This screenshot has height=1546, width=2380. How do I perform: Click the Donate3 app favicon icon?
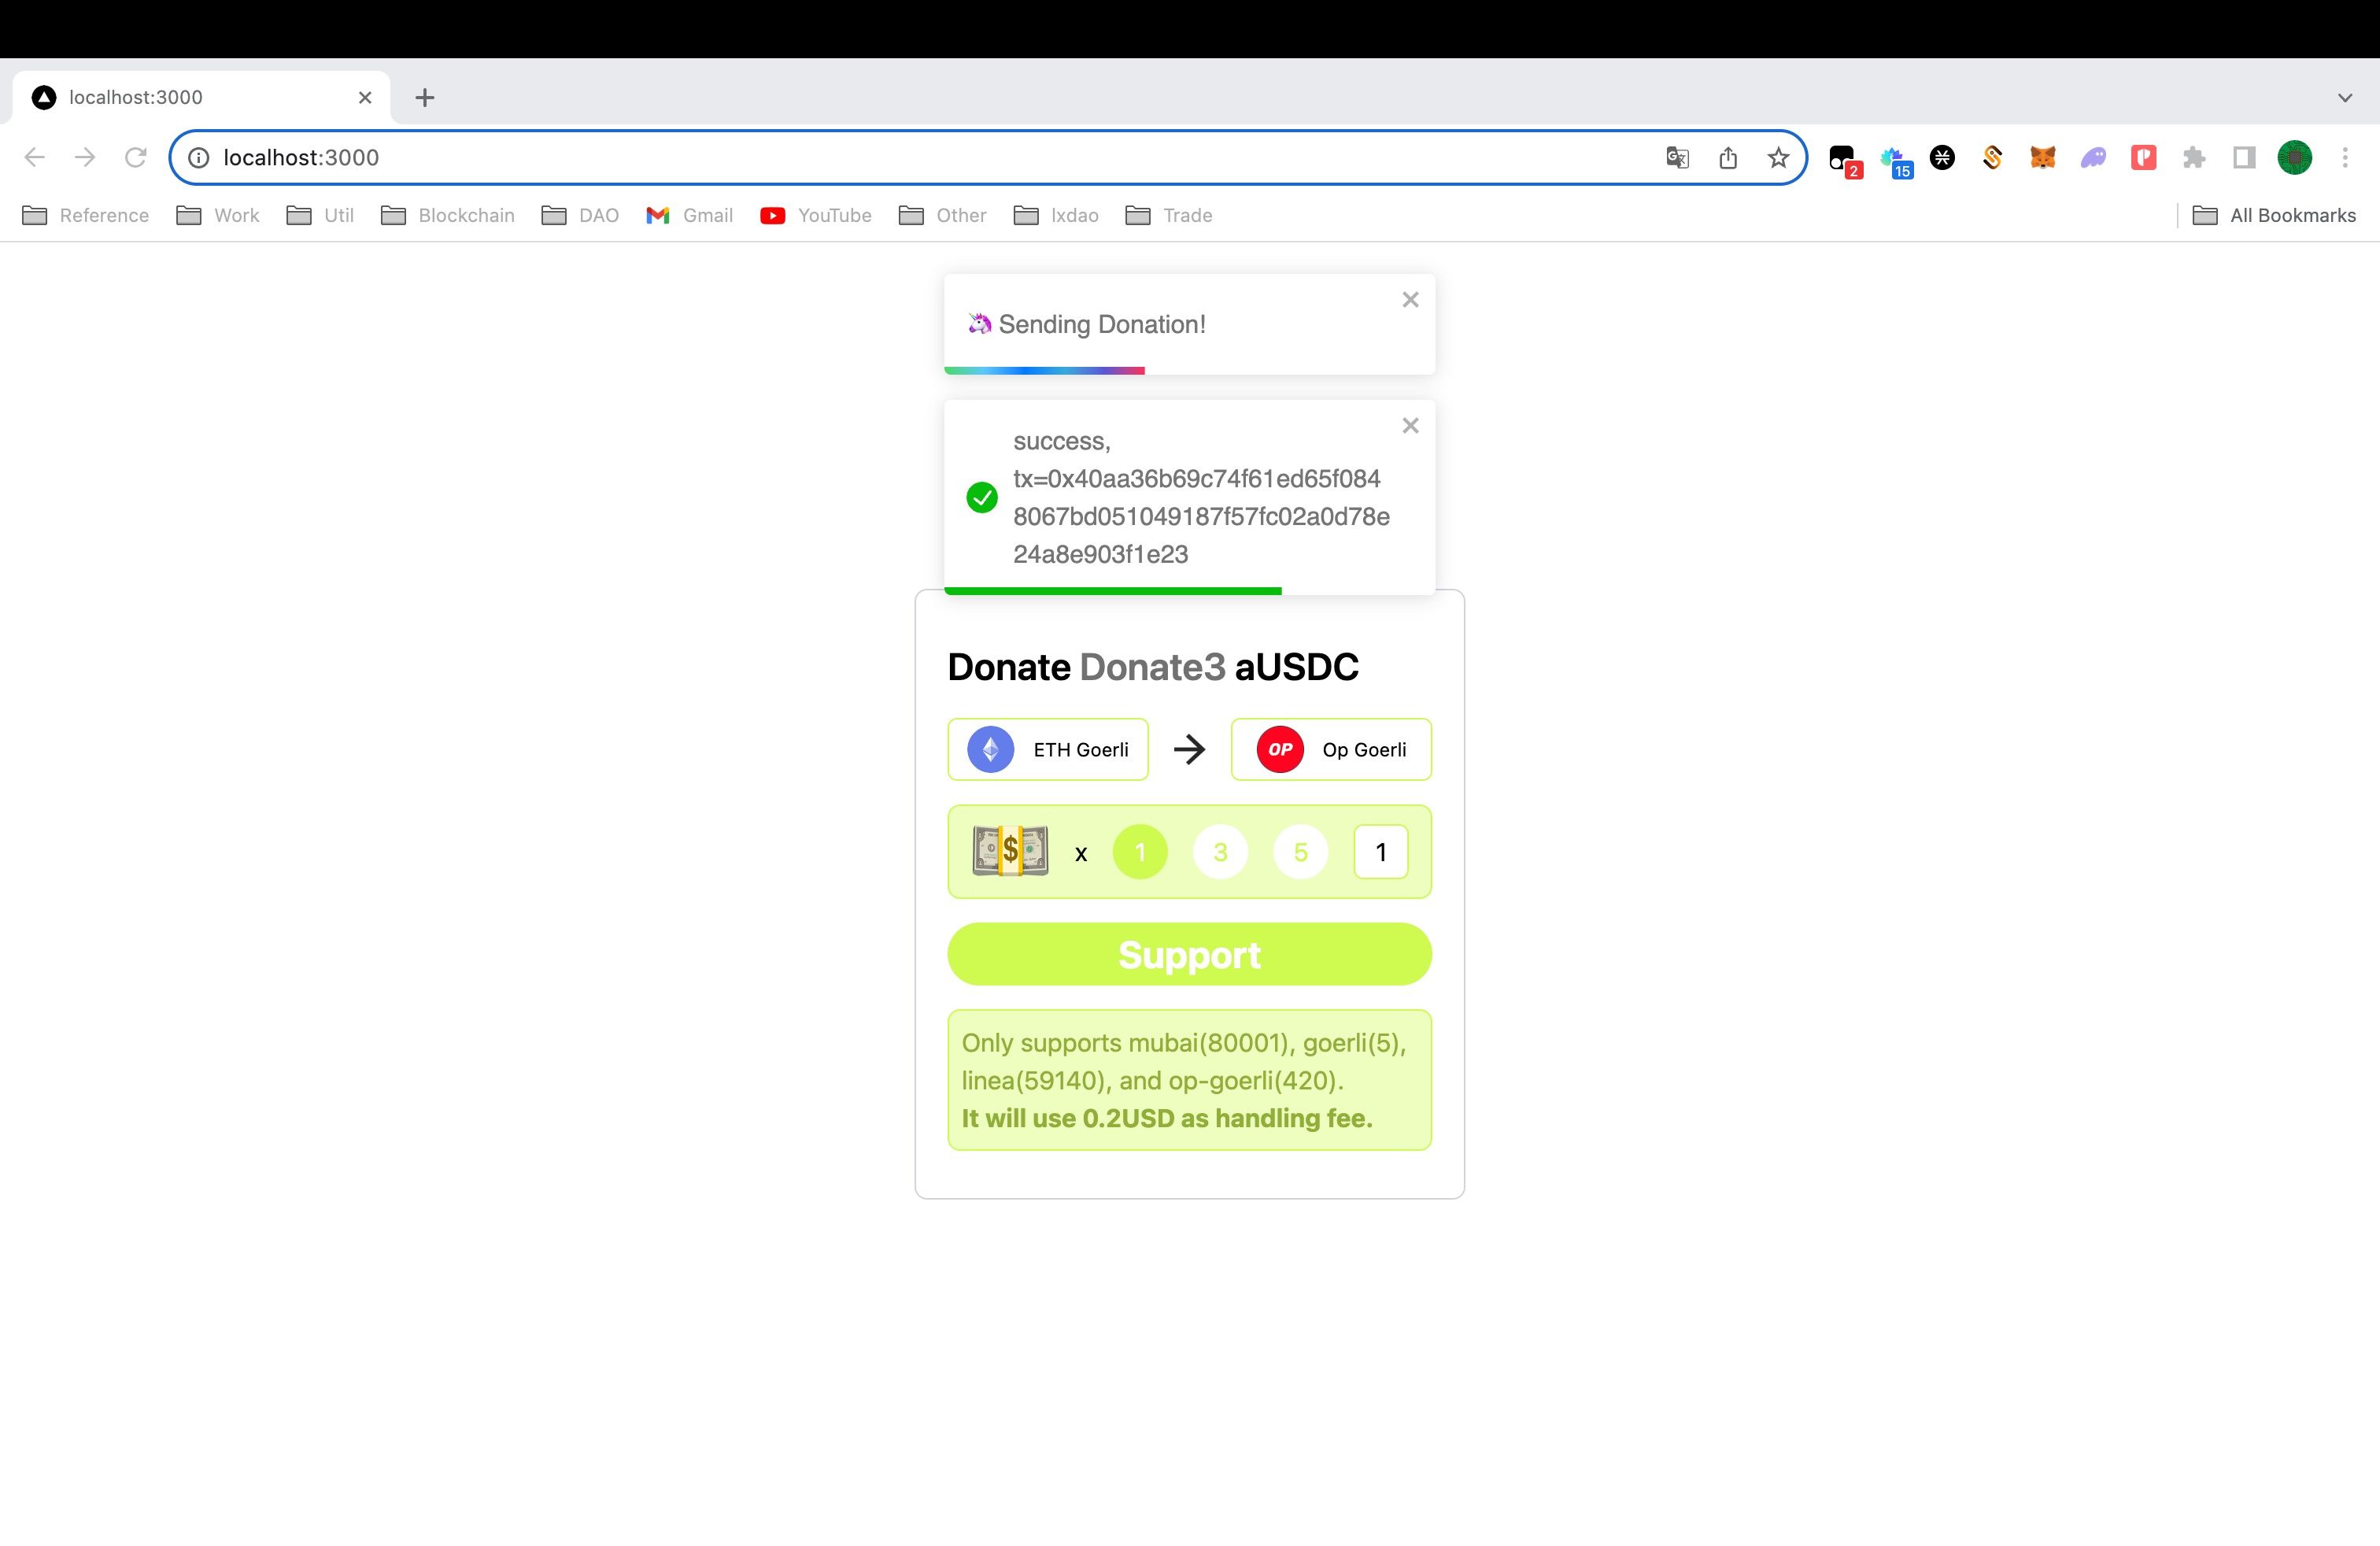43,95
